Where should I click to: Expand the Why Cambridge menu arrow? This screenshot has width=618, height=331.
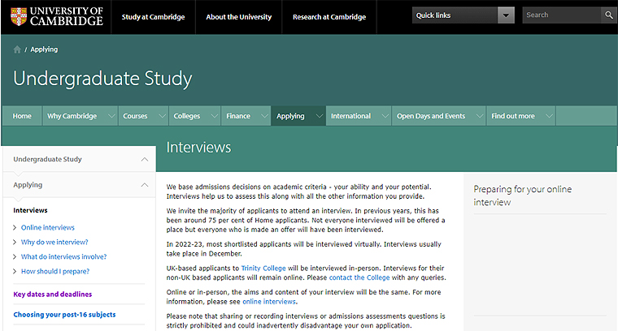(111, 116)
